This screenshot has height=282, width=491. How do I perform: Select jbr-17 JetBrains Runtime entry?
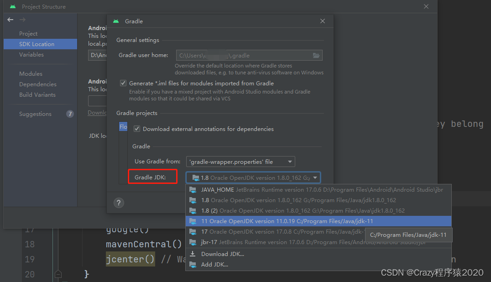tap(319, 242)
